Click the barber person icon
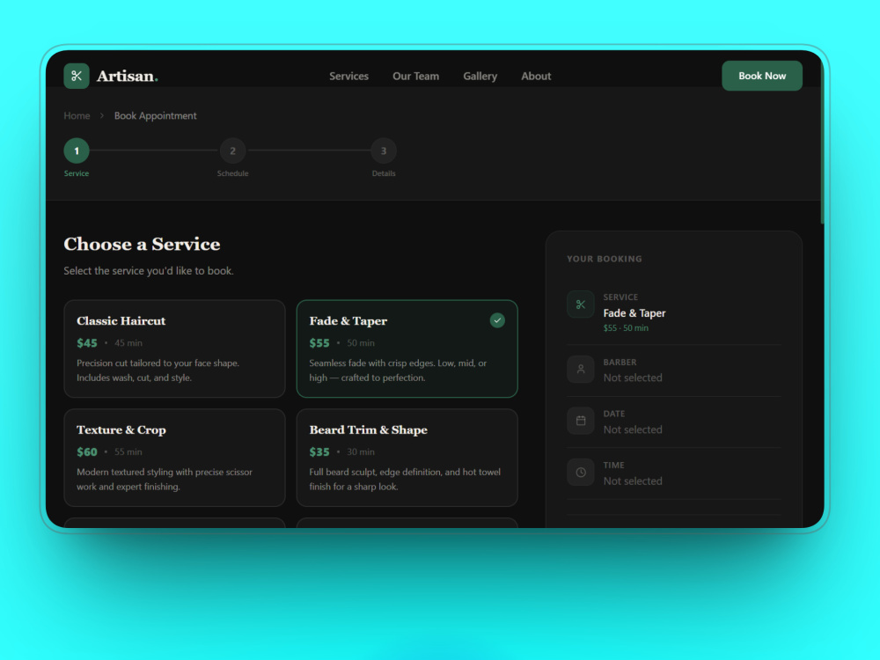The image size is (880, 660). click(580, 370)
